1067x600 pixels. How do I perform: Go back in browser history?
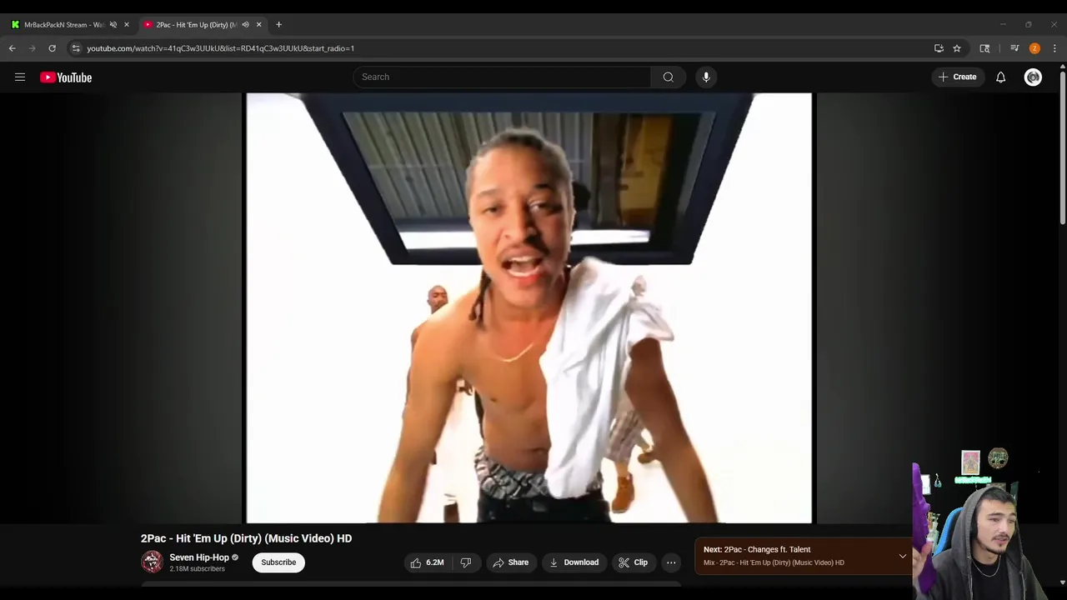point(13,48)
